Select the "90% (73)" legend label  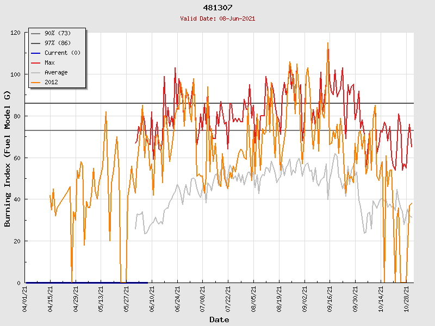[x=58, y=34]
